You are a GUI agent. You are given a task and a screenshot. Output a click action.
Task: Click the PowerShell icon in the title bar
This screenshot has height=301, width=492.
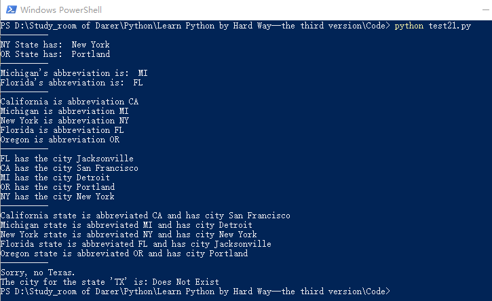(9, 10)
